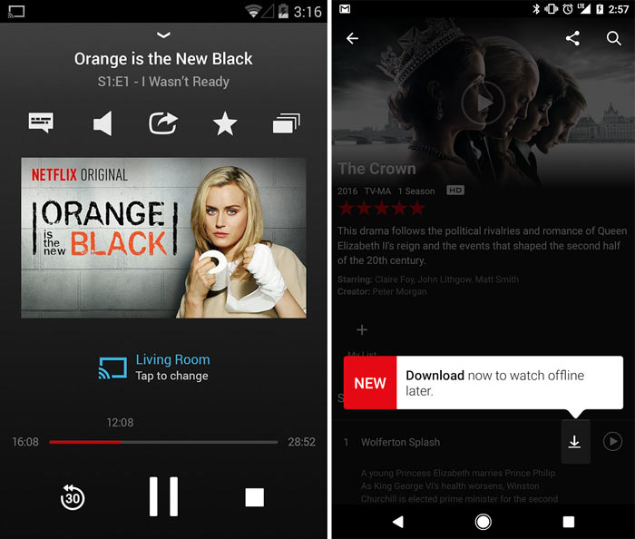Tap the alarm clock status icon
The height and width of the screenshot is (539, 635).
pyautogui.click(x=568, y=9)
